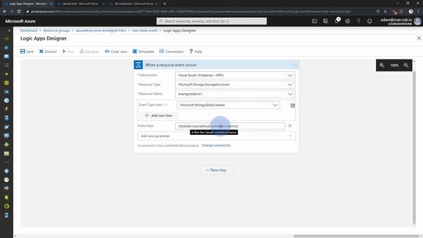Image resolution: width=423 pixels, height=238 pixels.
Task: Open azure4everyone-eventgrid-intro breadcrumb
Action: coord(101,30)
